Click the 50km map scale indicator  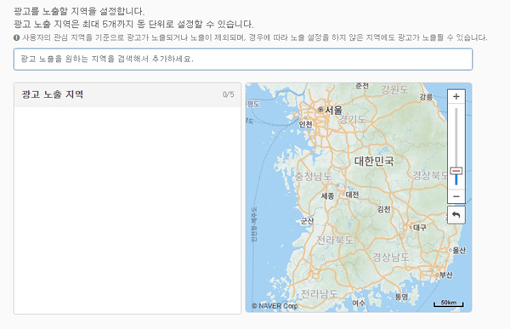[449, 303]
